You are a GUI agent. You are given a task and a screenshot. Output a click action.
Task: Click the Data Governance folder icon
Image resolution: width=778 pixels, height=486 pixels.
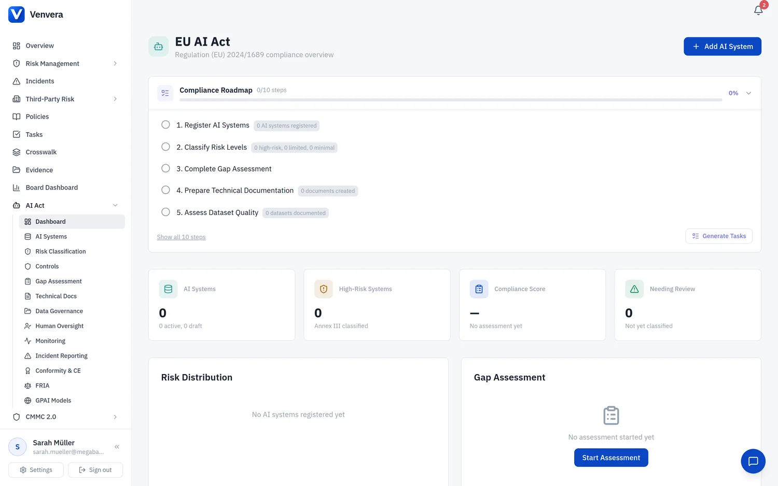point(28,311)
